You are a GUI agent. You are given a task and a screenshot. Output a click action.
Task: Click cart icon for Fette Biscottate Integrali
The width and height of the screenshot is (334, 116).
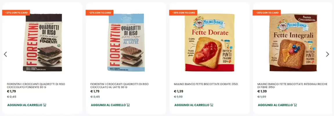(x=295, y=105)
